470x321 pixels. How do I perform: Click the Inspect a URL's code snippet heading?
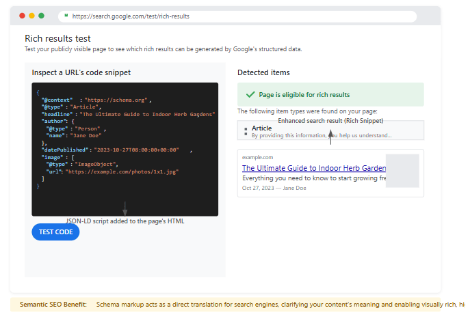pos(81,72)
